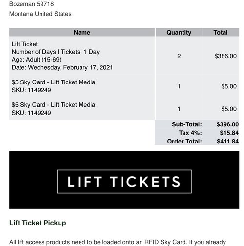Select the Name column header
This screenshot has height=246, width=244.
tap(82, 32)
